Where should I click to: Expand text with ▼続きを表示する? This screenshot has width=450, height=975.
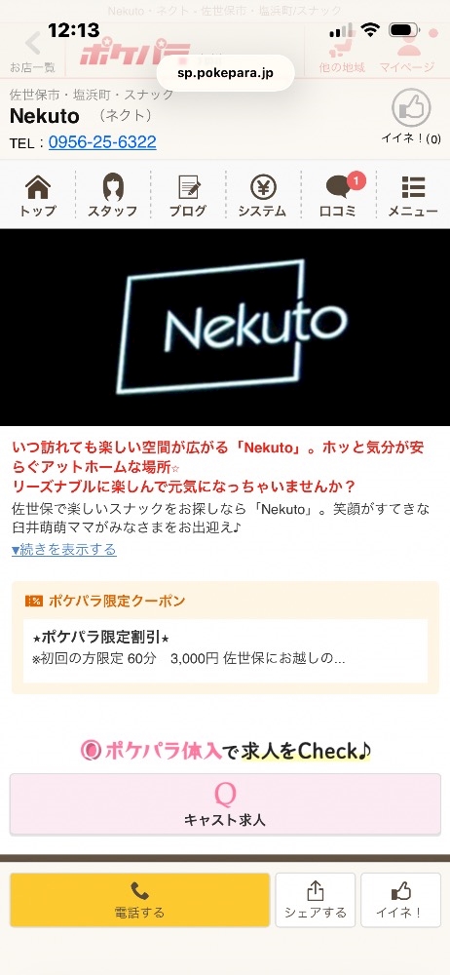click(x=64, y=549)
